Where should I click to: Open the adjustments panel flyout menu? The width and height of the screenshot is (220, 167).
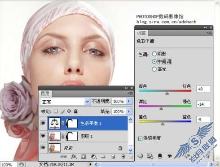(209, 33)
